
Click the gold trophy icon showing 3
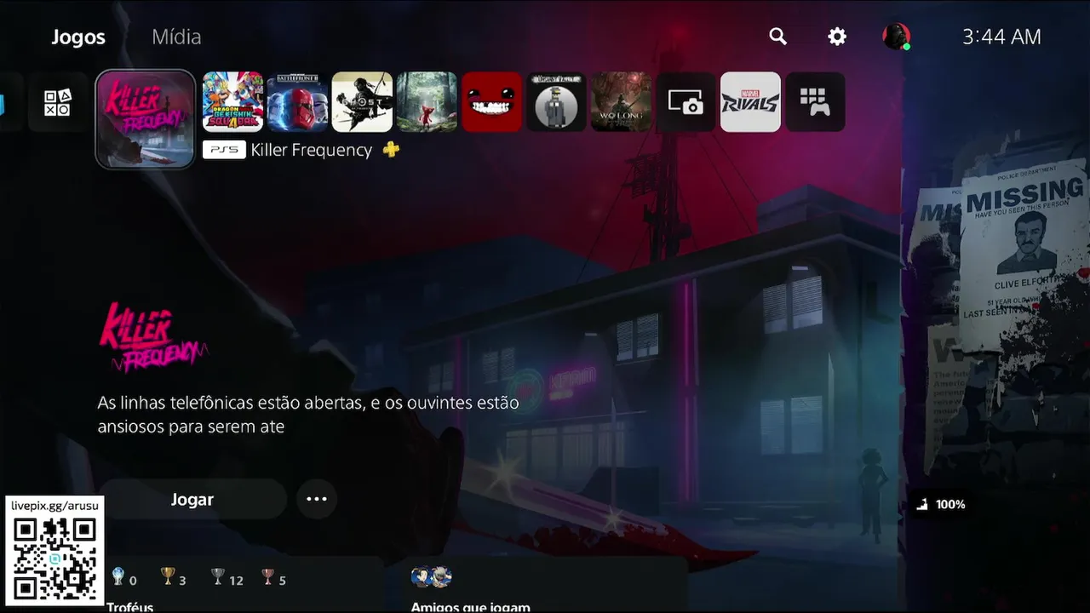tap(168, 577)
